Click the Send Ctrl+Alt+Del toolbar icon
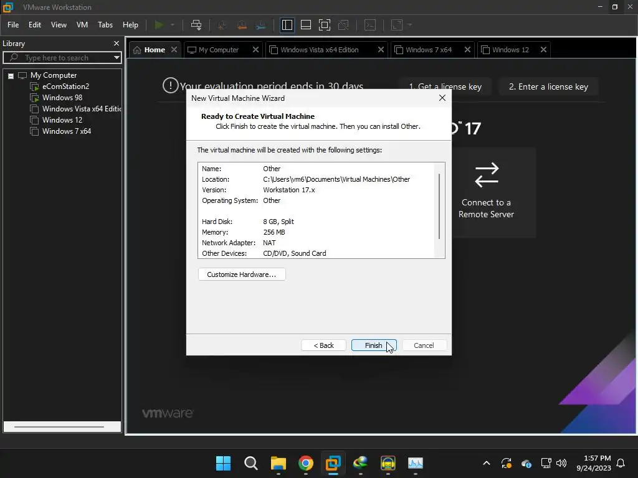638x478 pixels. (x=196, y=25)
